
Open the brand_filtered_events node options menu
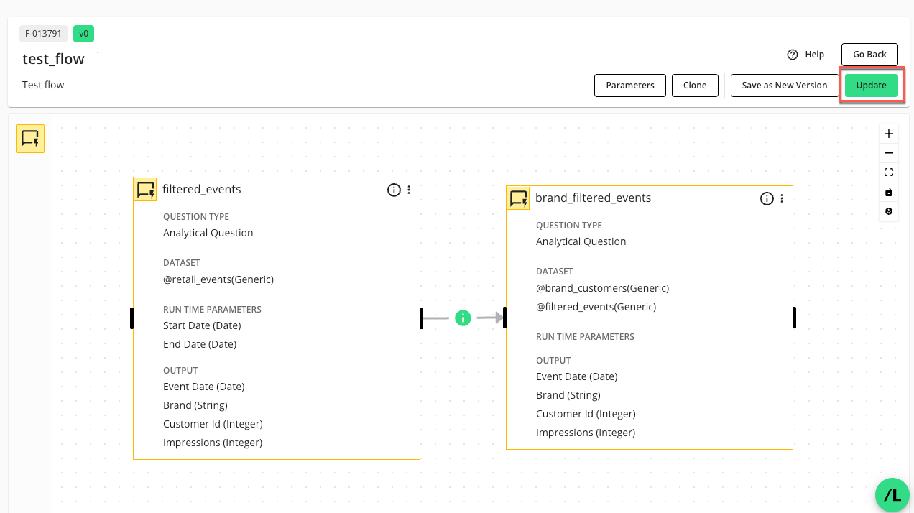782,198
